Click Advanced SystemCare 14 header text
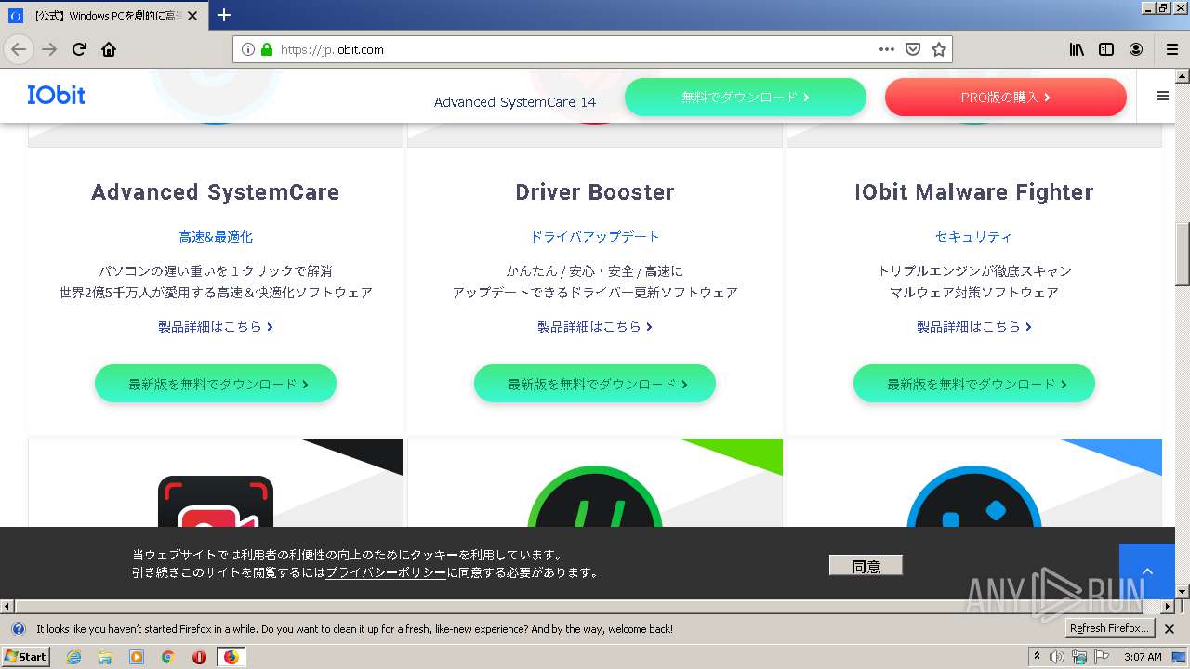Screen dimensions: 1190x669 click(x=515, y=102)
